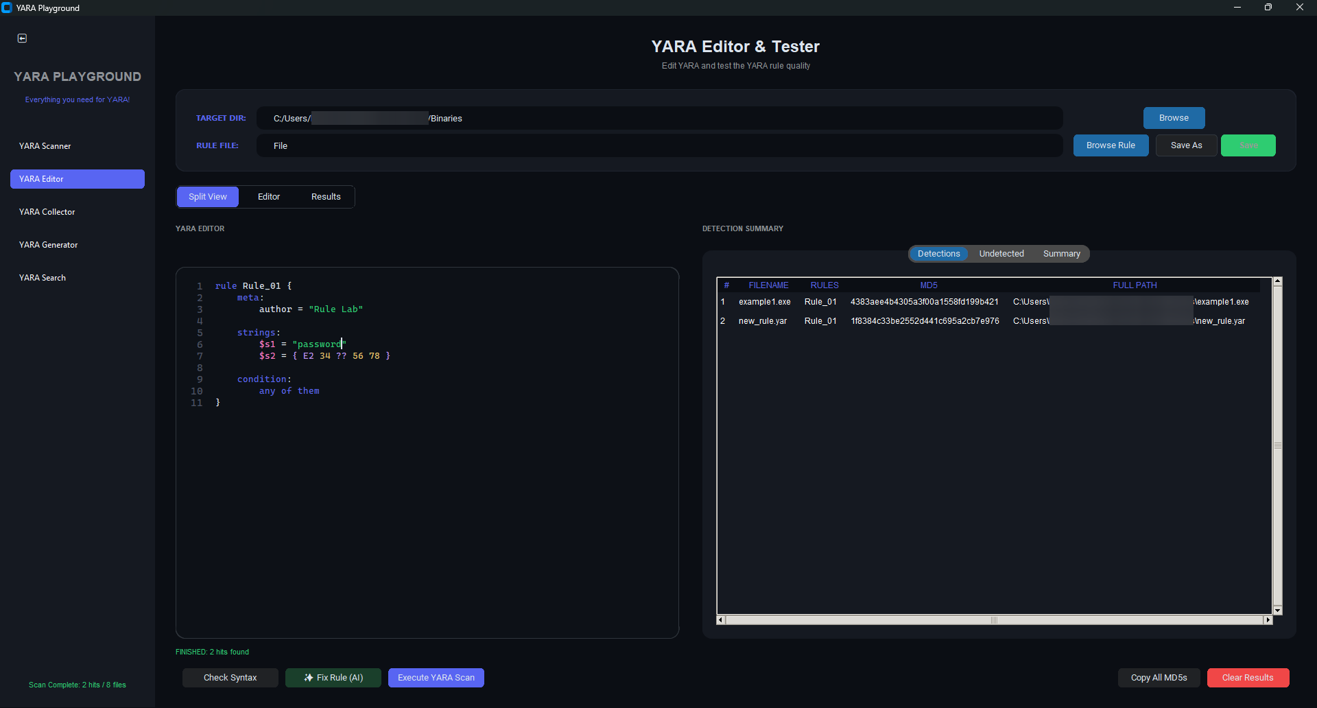Click the Check Syntax button

click(x=230, y=678)
